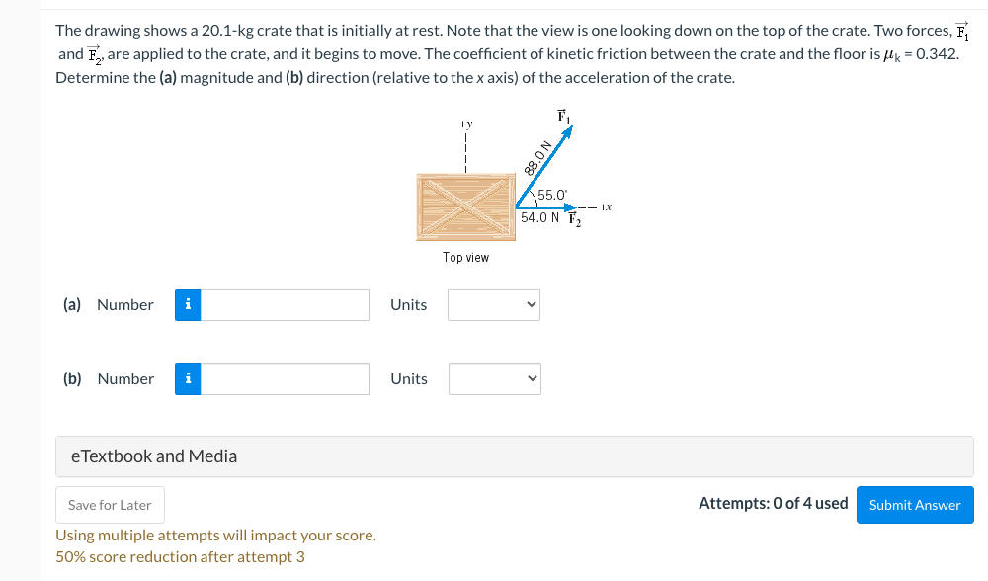Select Save for Later
Screen dimensions: 988x581
(x=110, y=504)
